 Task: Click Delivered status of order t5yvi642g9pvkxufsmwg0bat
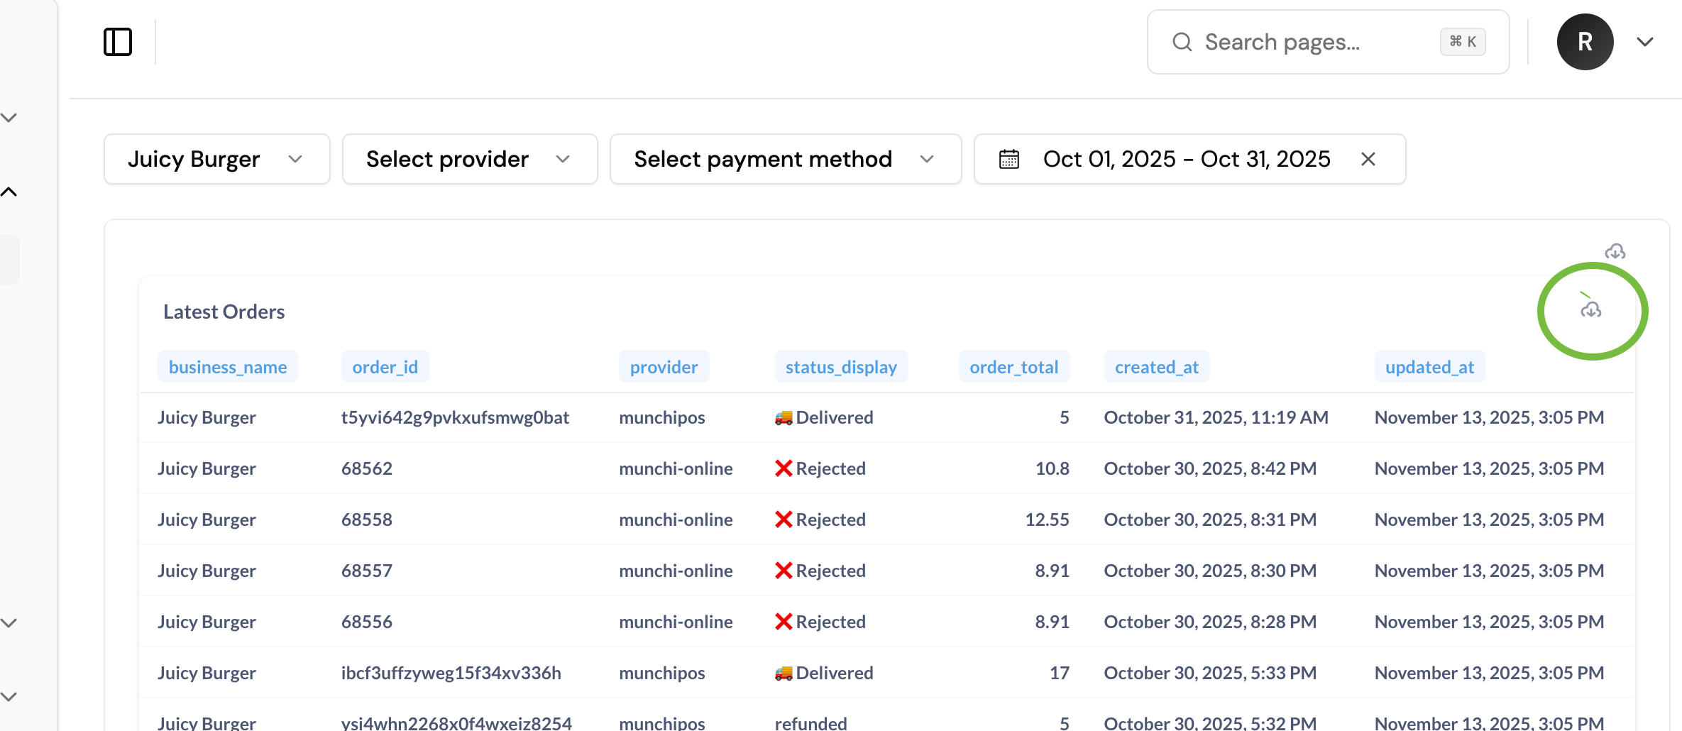tap(824, 417)
